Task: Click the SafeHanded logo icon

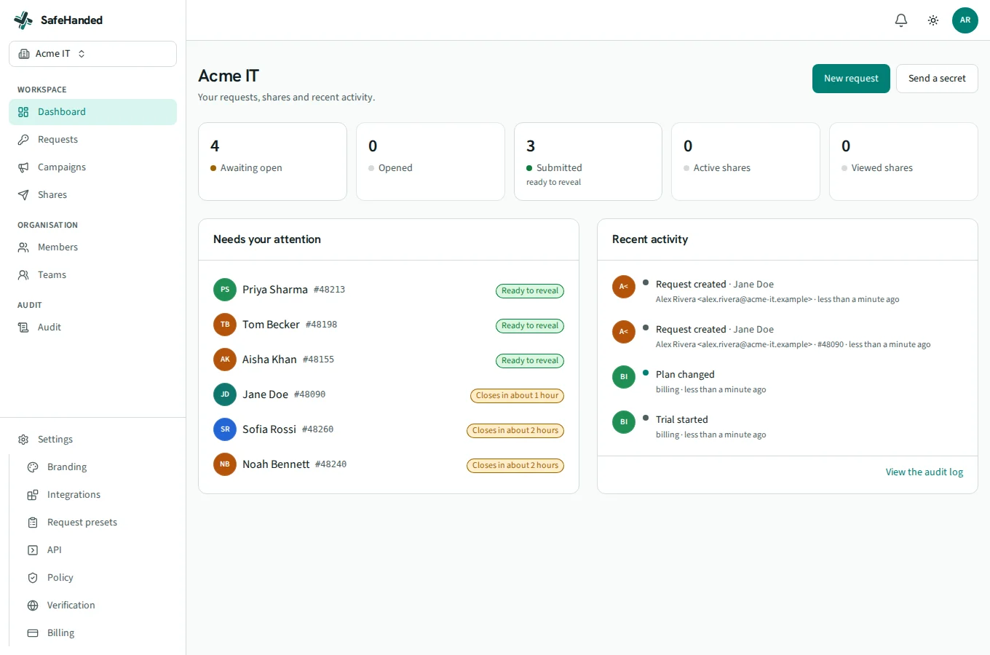Action: (x=23, y=20)
